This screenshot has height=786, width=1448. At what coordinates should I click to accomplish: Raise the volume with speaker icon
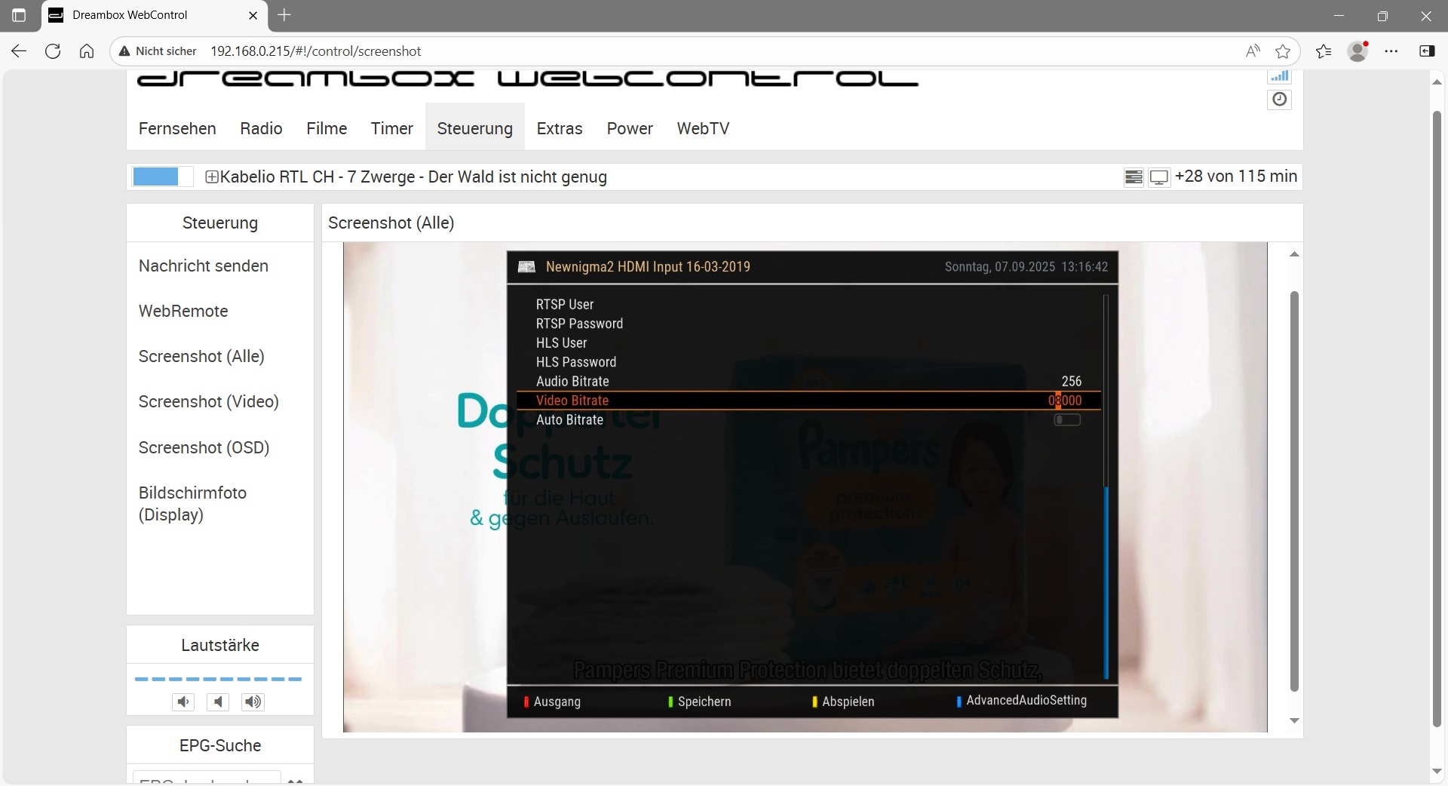tap(253, 702)
